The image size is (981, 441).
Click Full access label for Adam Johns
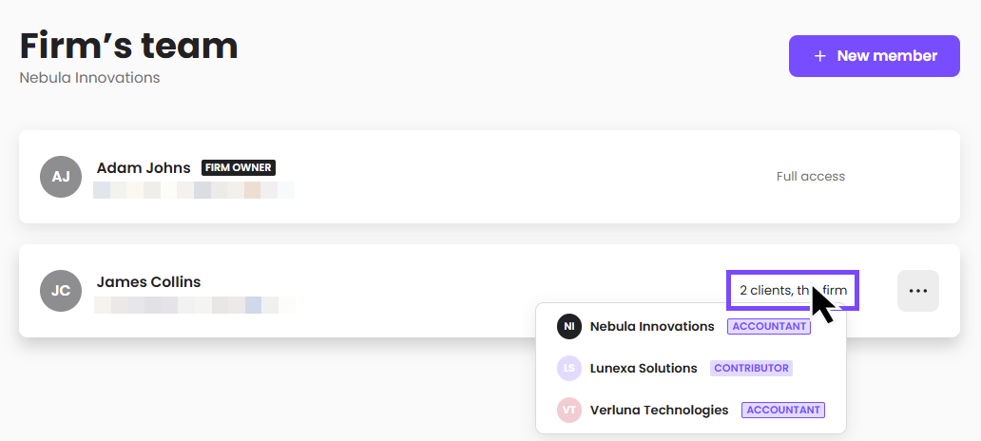point(811,177)
